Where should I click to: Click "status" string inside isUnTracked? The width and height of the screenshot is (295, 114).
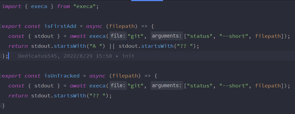point(200,86)
